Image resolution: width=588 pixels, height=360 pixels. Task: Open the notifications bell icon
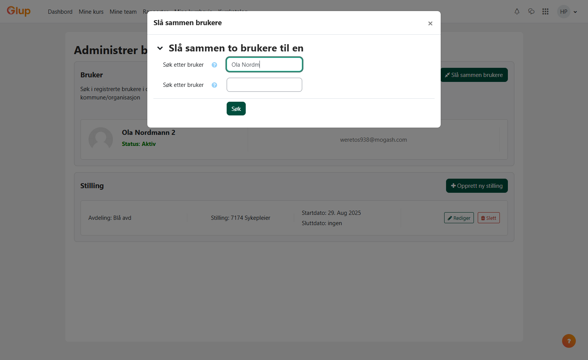pos(517,11)
